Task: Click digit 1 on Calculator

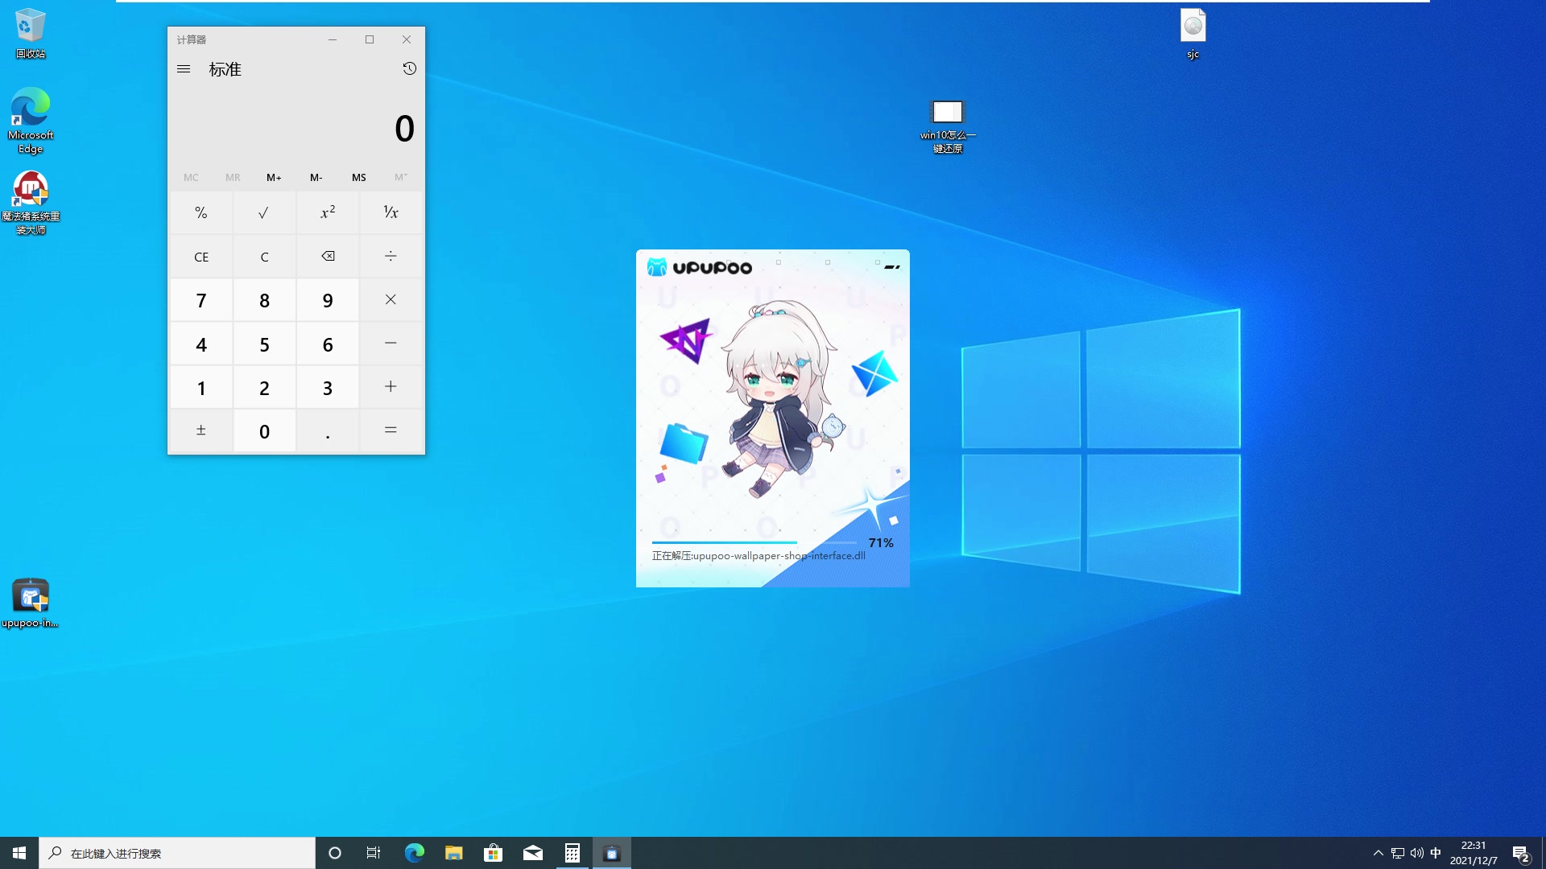Action: [x=201, y=387]
